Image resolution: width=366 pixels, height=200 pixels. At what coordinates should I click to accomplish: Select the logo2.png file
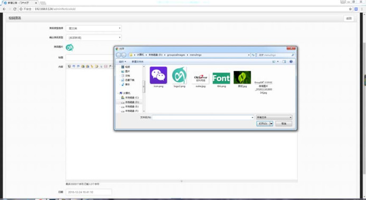pyautogui.click(x=179, y=75)
